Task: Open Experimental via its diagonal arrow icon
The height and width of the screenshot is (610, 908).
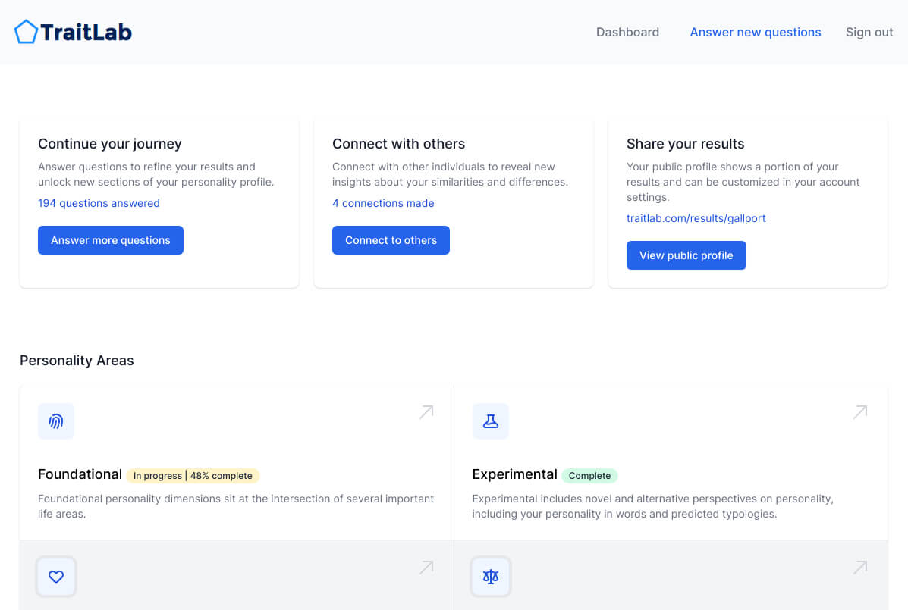Action: pos(859,411)
